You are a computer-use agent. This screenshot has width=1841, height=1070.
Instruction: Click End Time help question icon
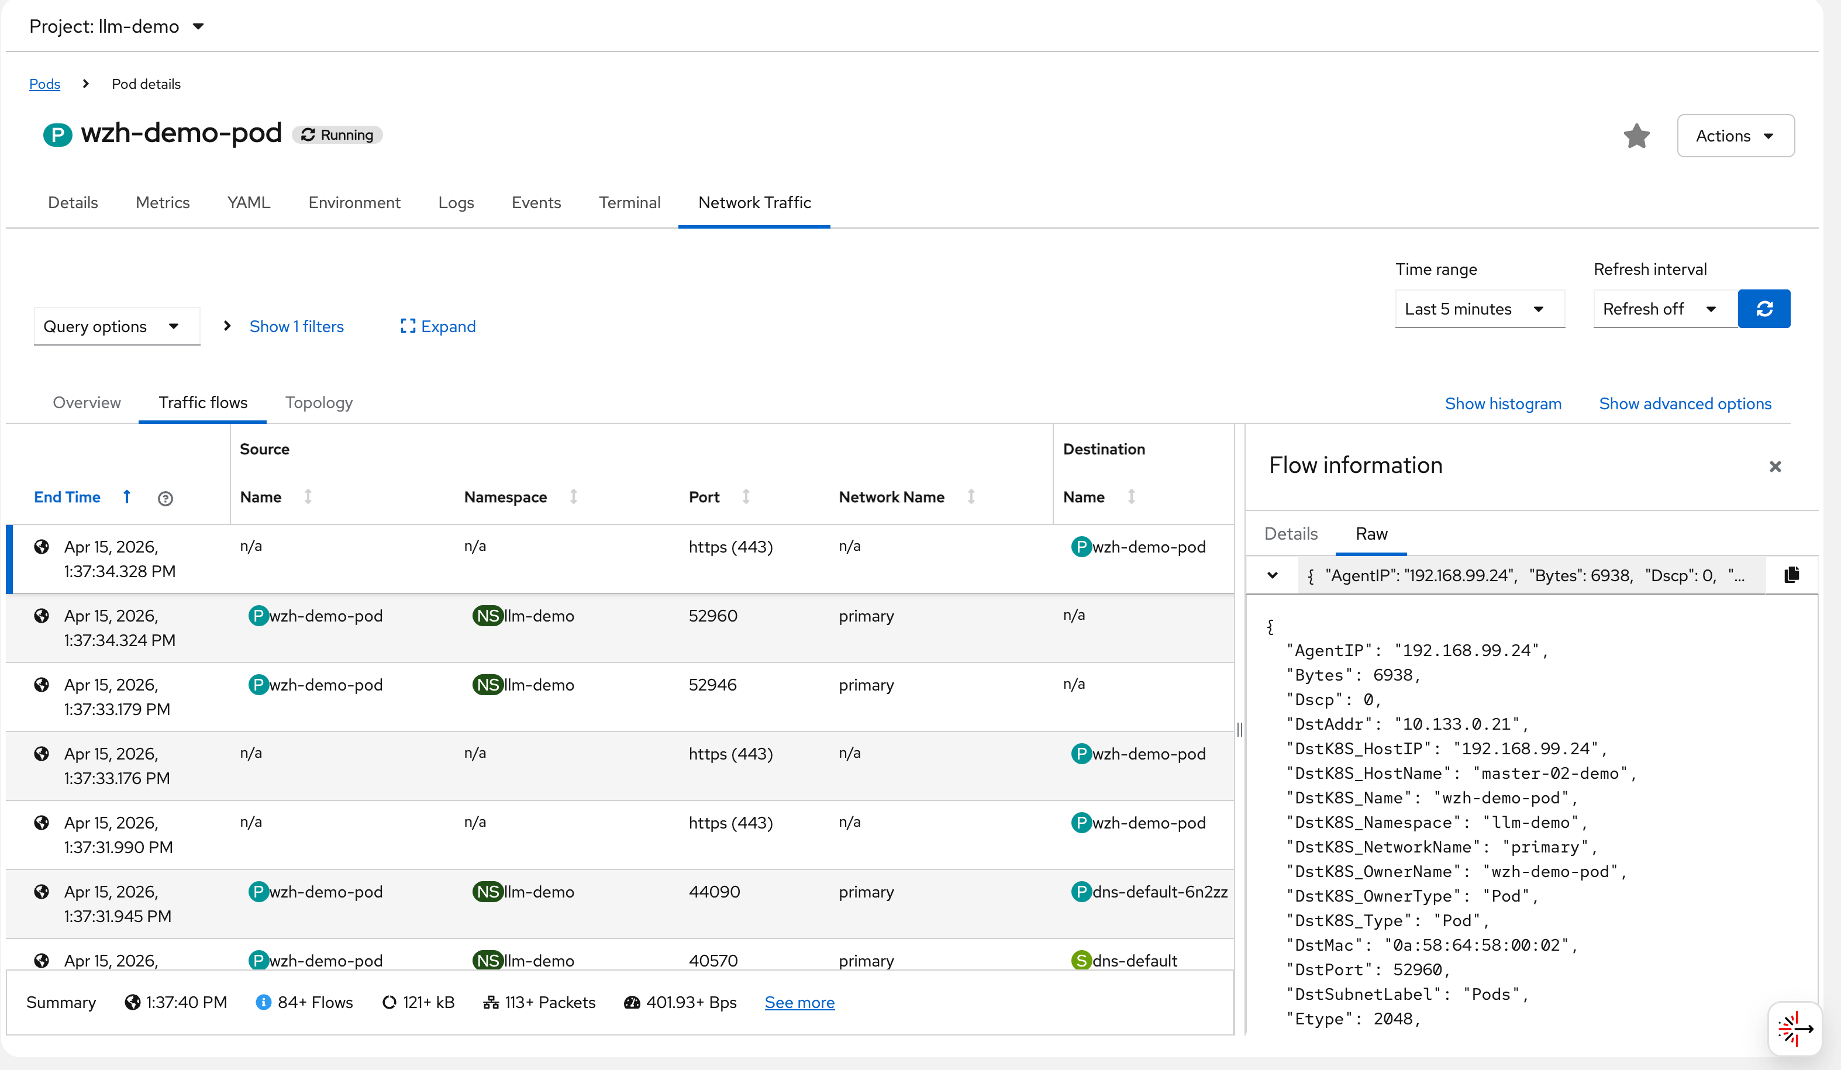pyautogui.click(x=165, y=498)
